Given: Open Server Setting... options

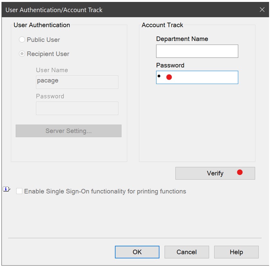Looking at the screenshot, I should [x=68, y=131].
